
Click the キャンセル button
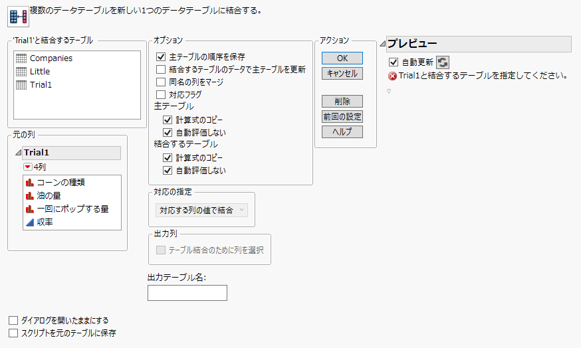click(342, 73)
